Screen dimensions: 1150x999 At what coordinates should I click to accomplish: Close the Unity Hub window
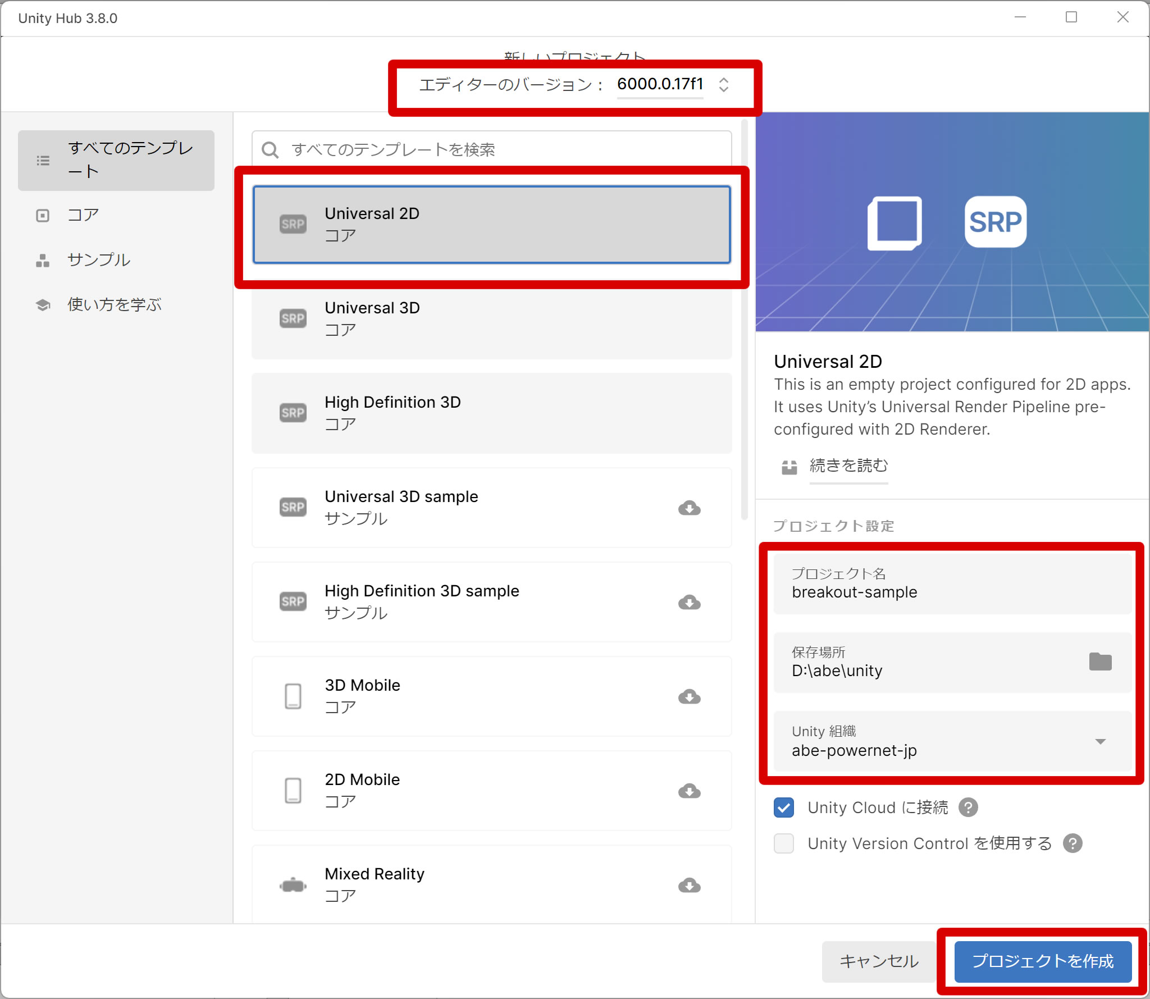click(1122, 17)
